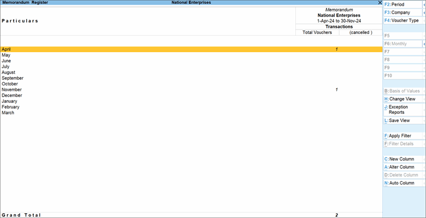The width and height of the screenshot is (426, 218).
Task: Click November's voucher count 1
Action: click(337, 89)
